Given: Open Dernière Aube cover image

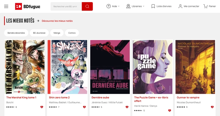Looking at the screenshot, I should (110, 67).
